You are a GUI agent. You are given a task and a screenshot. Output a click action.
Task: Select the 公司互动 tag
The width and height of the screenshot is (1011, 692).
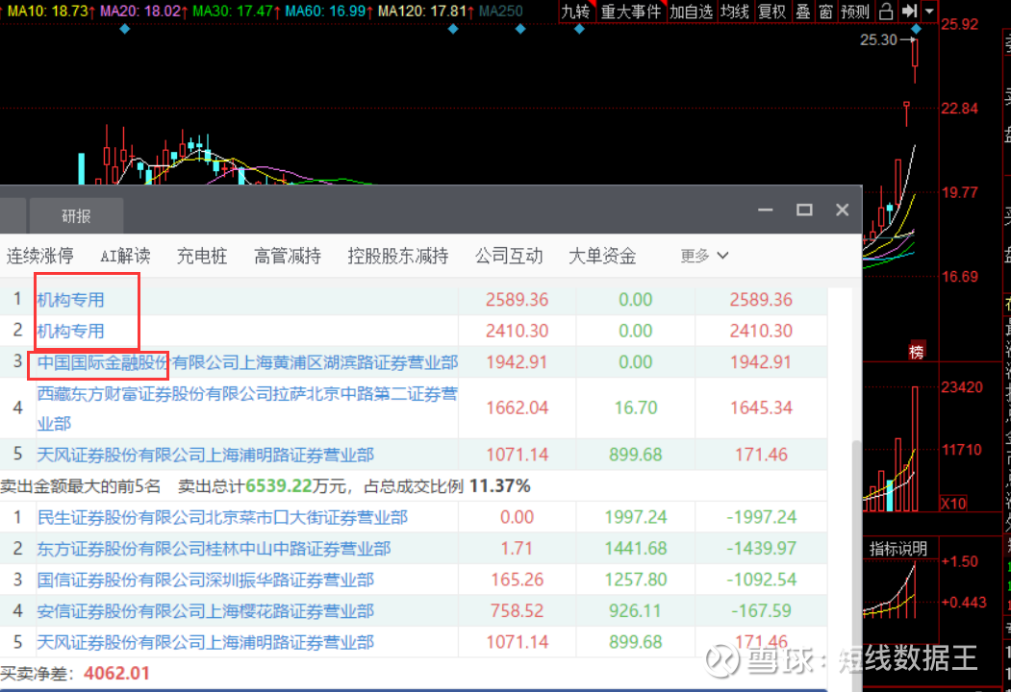pos(509,256)
